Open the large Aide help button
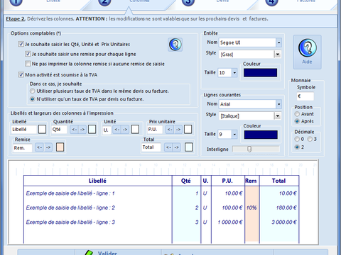Image resolution: width=341 pixels, height=255 pixels. click(307, 52)
